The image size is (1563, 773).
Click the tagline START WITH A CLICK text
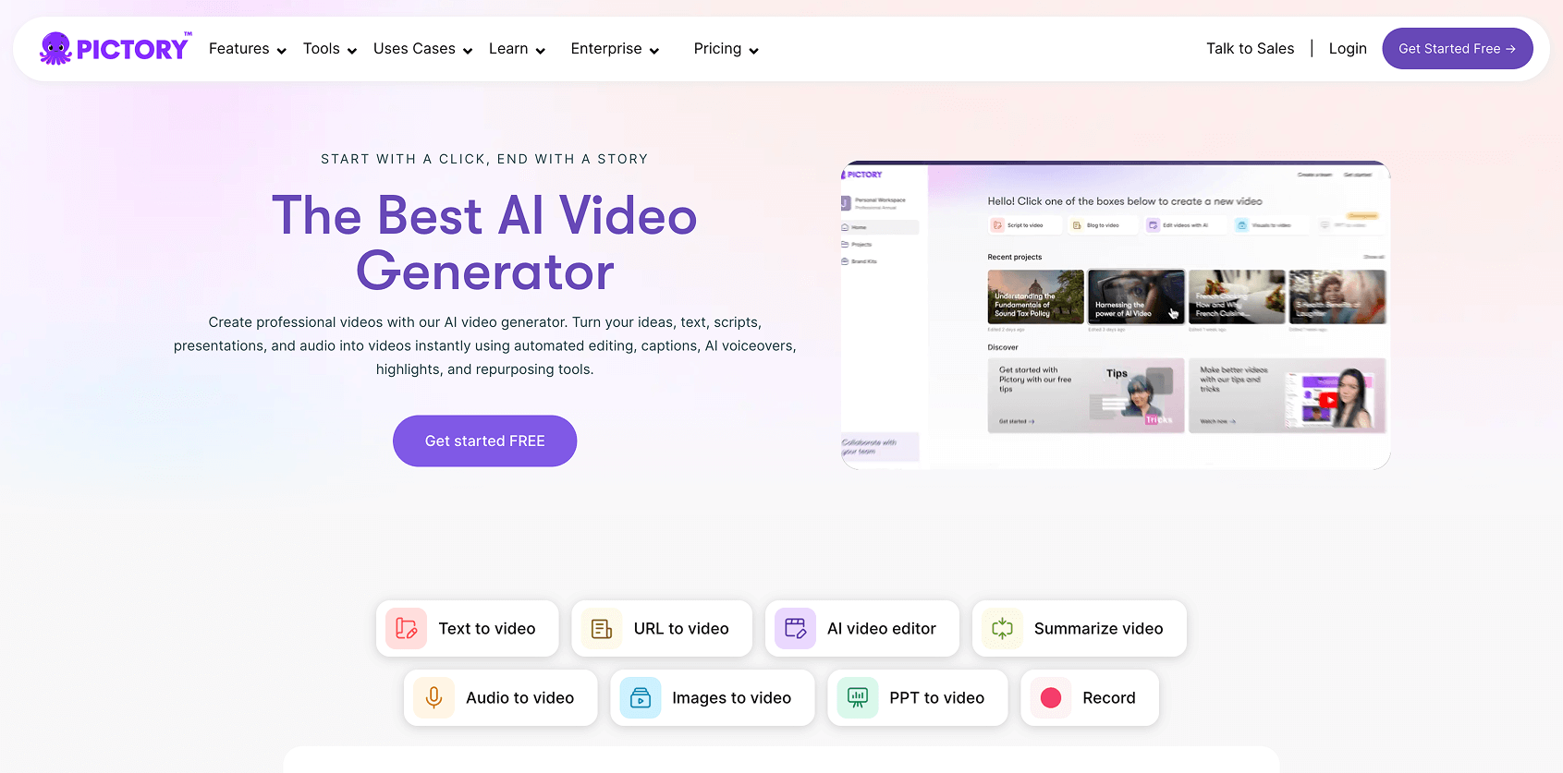[484, 159]
